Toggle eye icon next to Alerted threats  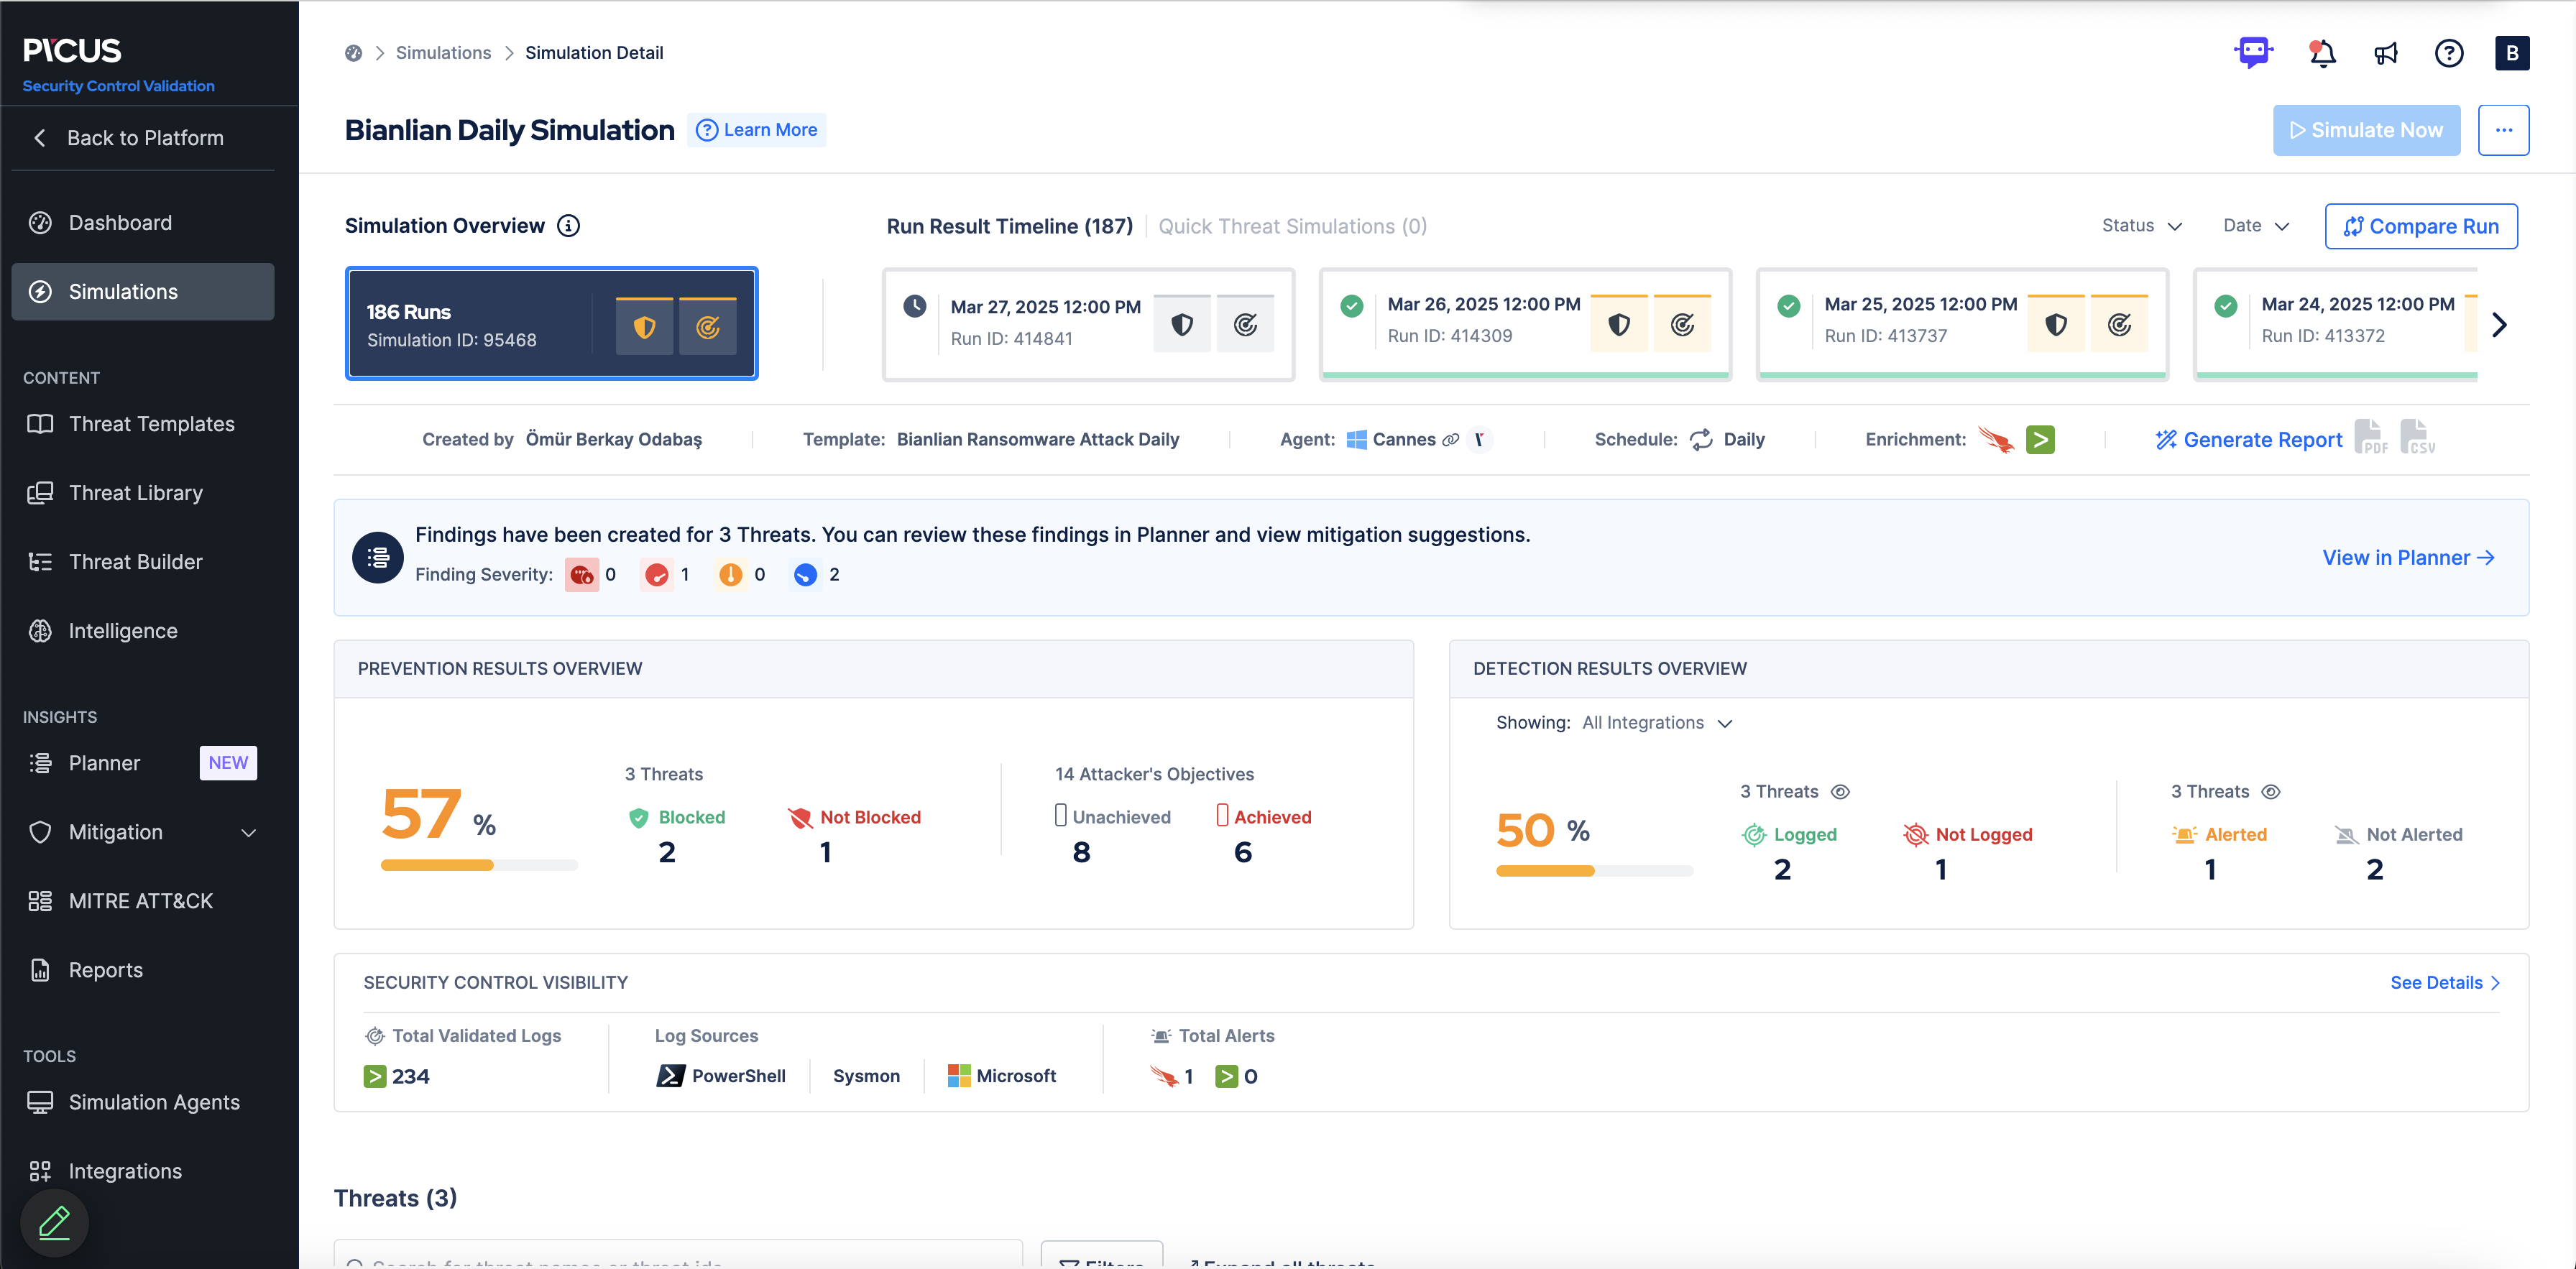click(2271, 792)
